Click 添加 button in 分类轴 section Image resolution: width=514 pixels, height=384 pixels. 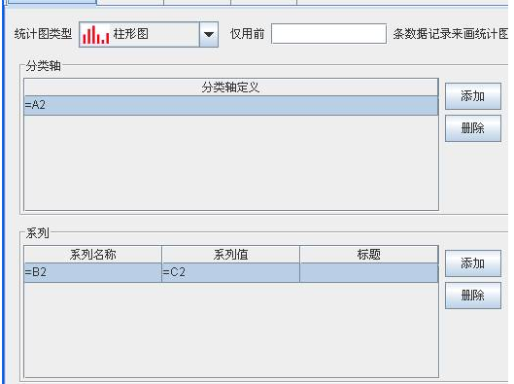coord(472,96)
